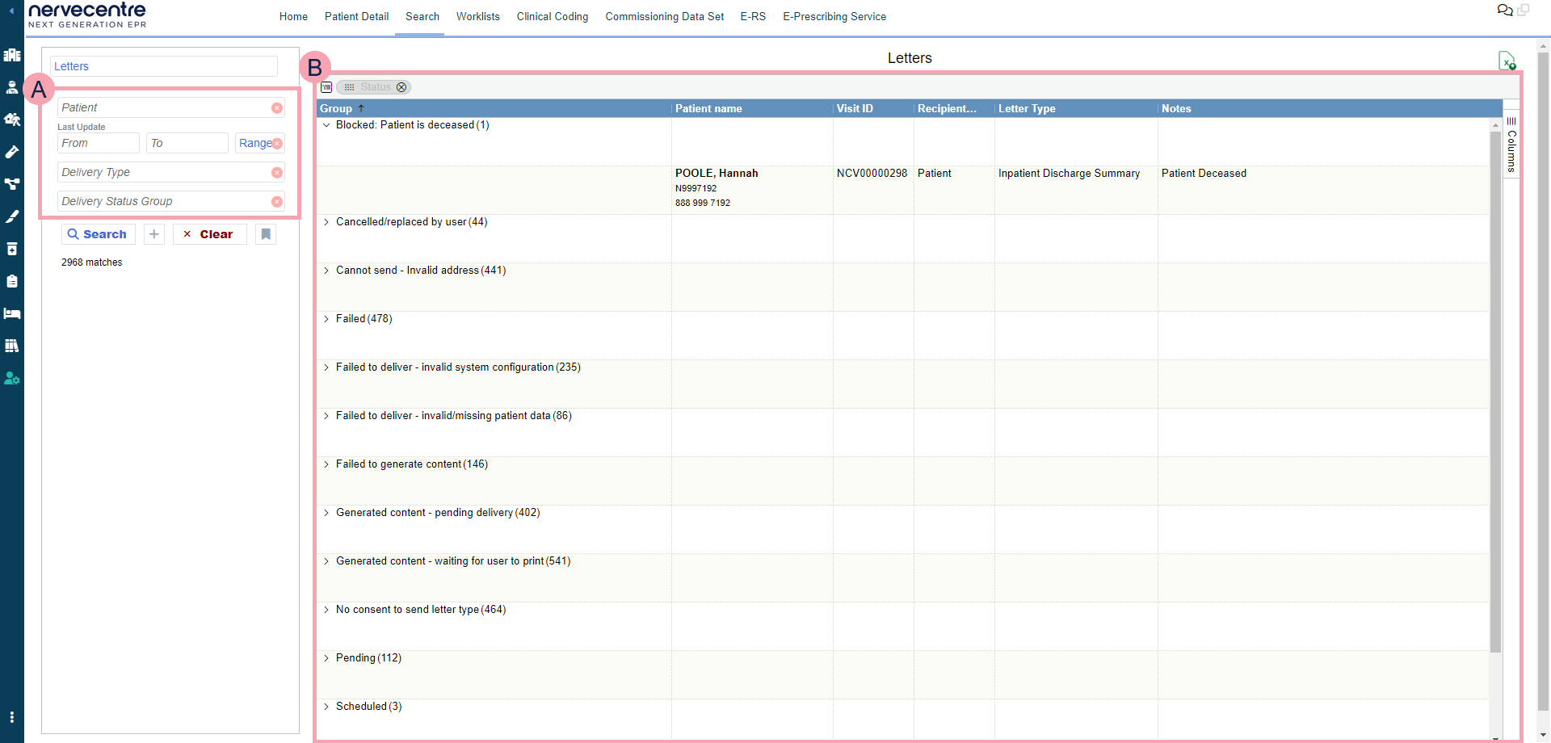The height and width of the screenshot is (743, 1551).
Task: Open the Worklists menu
Action: click(x=477, y=16)
